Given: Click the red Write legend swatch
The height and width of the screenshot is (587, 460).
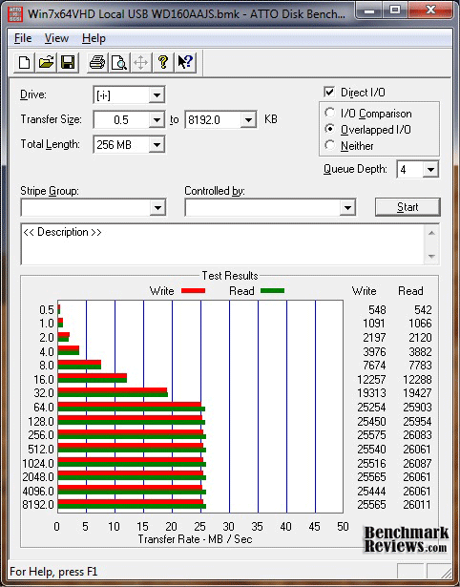Looking at the screenshot, I should (193, 290).
